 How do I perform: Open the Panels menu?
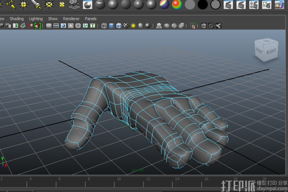point(90,18)
